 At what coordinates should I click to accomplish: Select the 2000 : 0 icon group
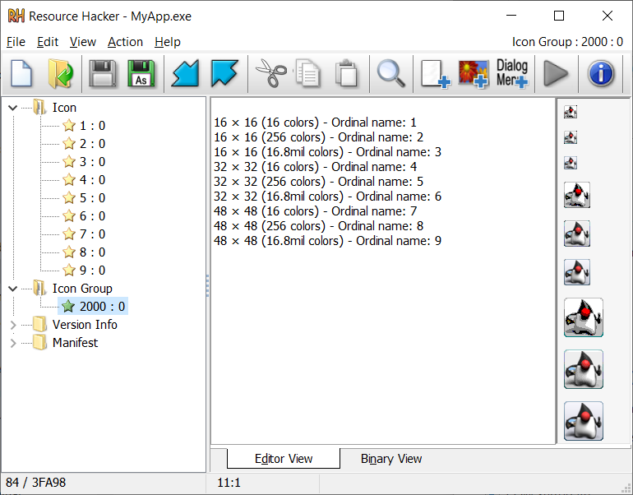click(93, 307)
